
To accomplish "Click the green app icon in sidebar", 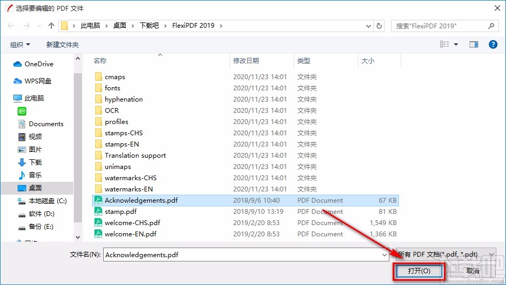I will click(22, 111).
